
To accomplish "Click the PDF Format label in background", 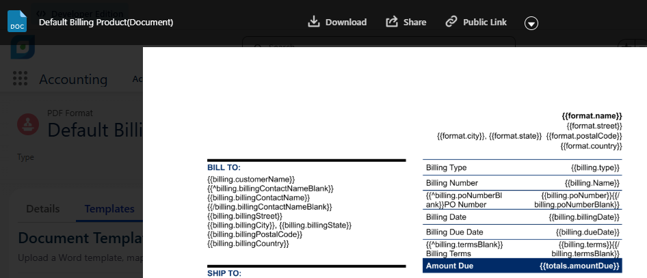I will (x=70, y=113).
